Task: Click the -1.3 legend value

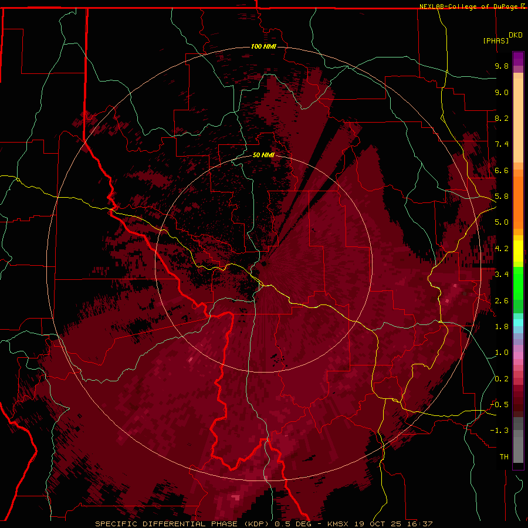Action: point(500,431)
